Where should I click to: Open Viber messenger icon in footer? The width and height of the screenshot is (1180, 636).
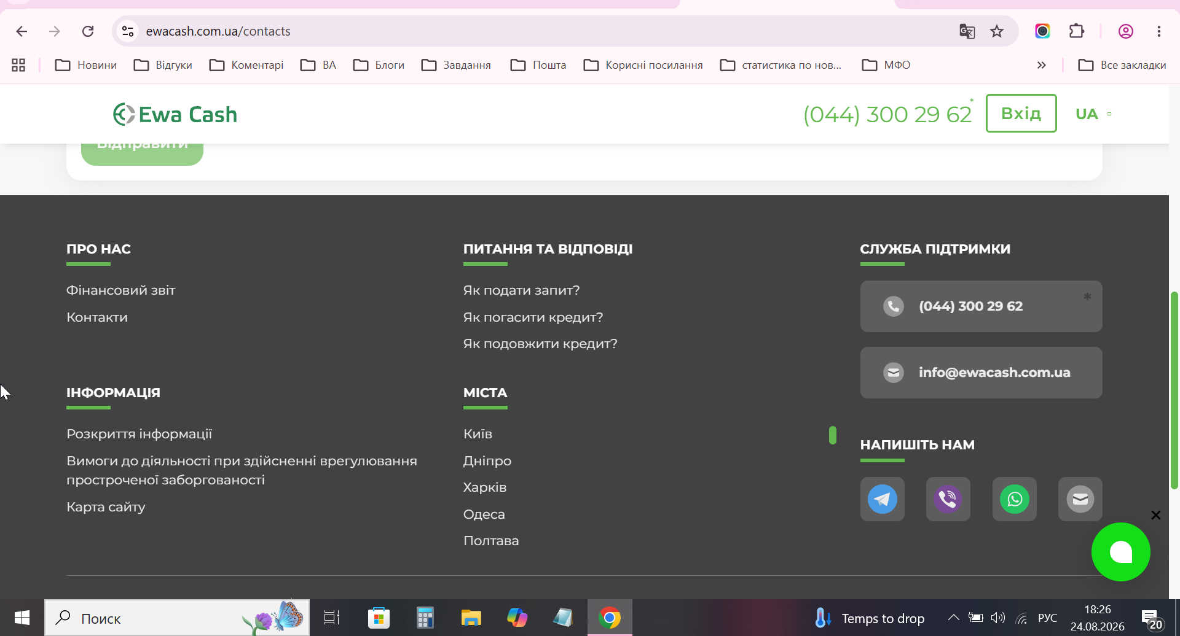[948, 499]
